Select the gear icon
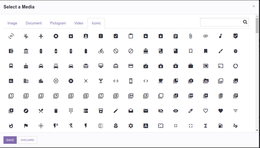The height and width of the screenshot is (148, 260). pyautogui.click(x=131, y=126)
